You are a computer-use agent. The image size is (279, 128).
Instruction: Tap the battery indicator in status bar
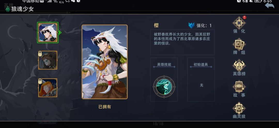(x=258, y=1)
